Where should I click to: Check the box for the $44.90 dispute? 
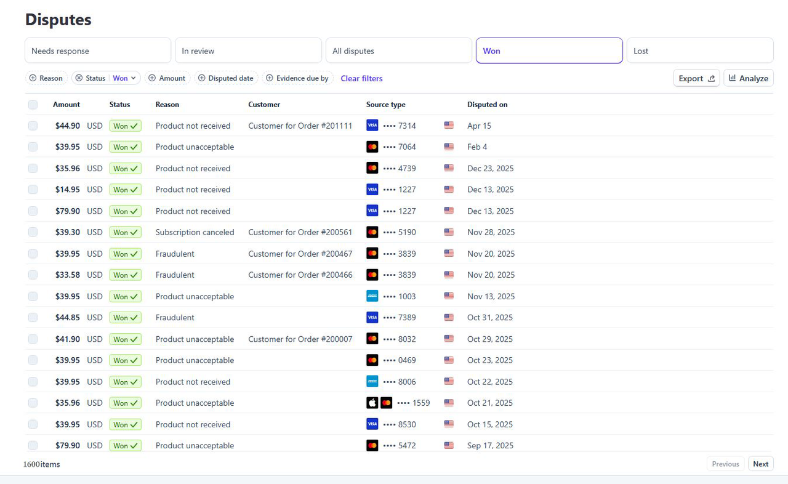tap(33, 126)
